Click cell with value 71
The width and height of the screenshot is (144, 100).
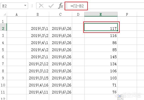tap(101, 84)
